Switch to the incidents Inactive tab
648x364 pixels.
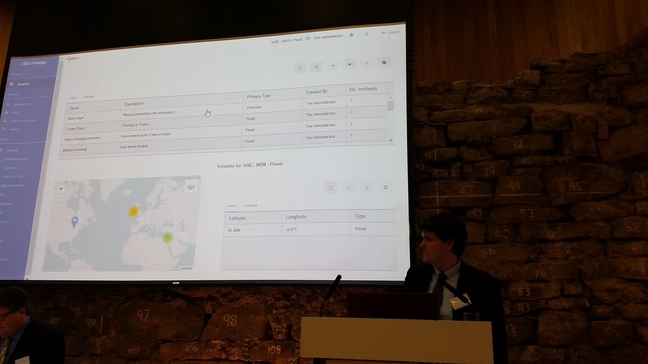click(x=251, y=205)
